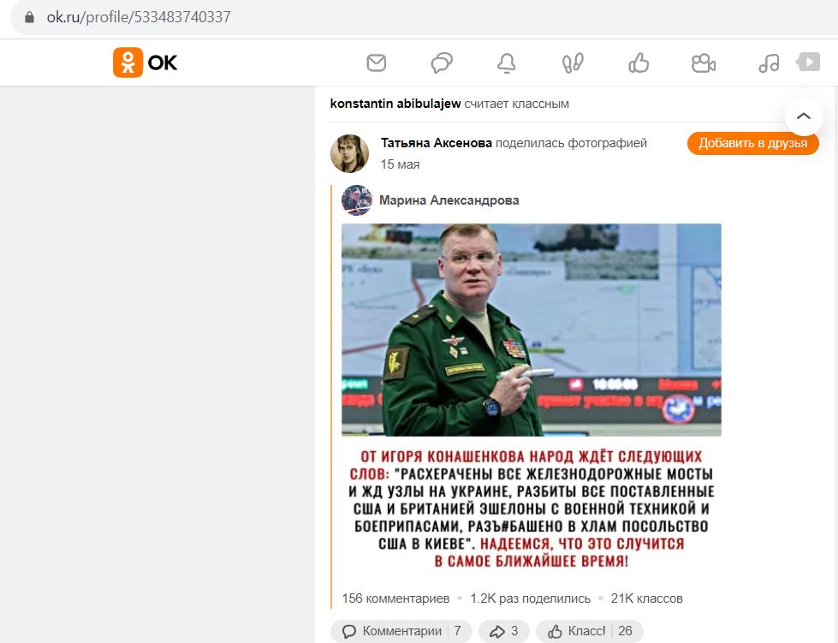The image size is (838, 643).
Task: Open the video camera icon
Action: tap(704, 63)
